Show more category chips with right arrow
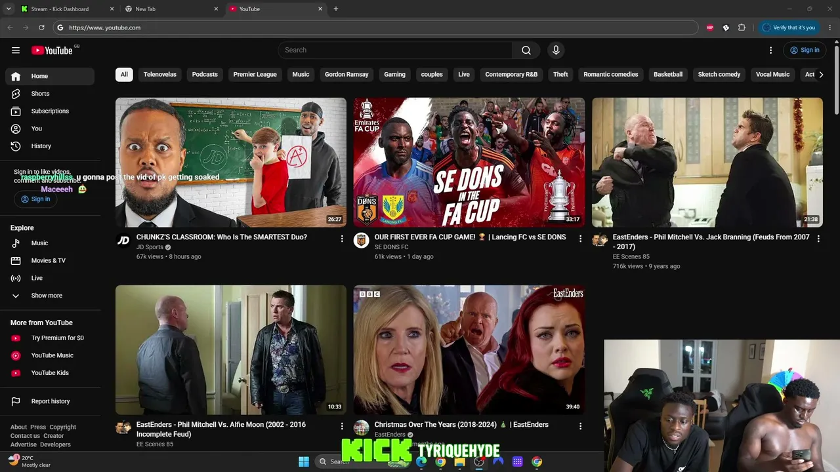 coord(821,75)
